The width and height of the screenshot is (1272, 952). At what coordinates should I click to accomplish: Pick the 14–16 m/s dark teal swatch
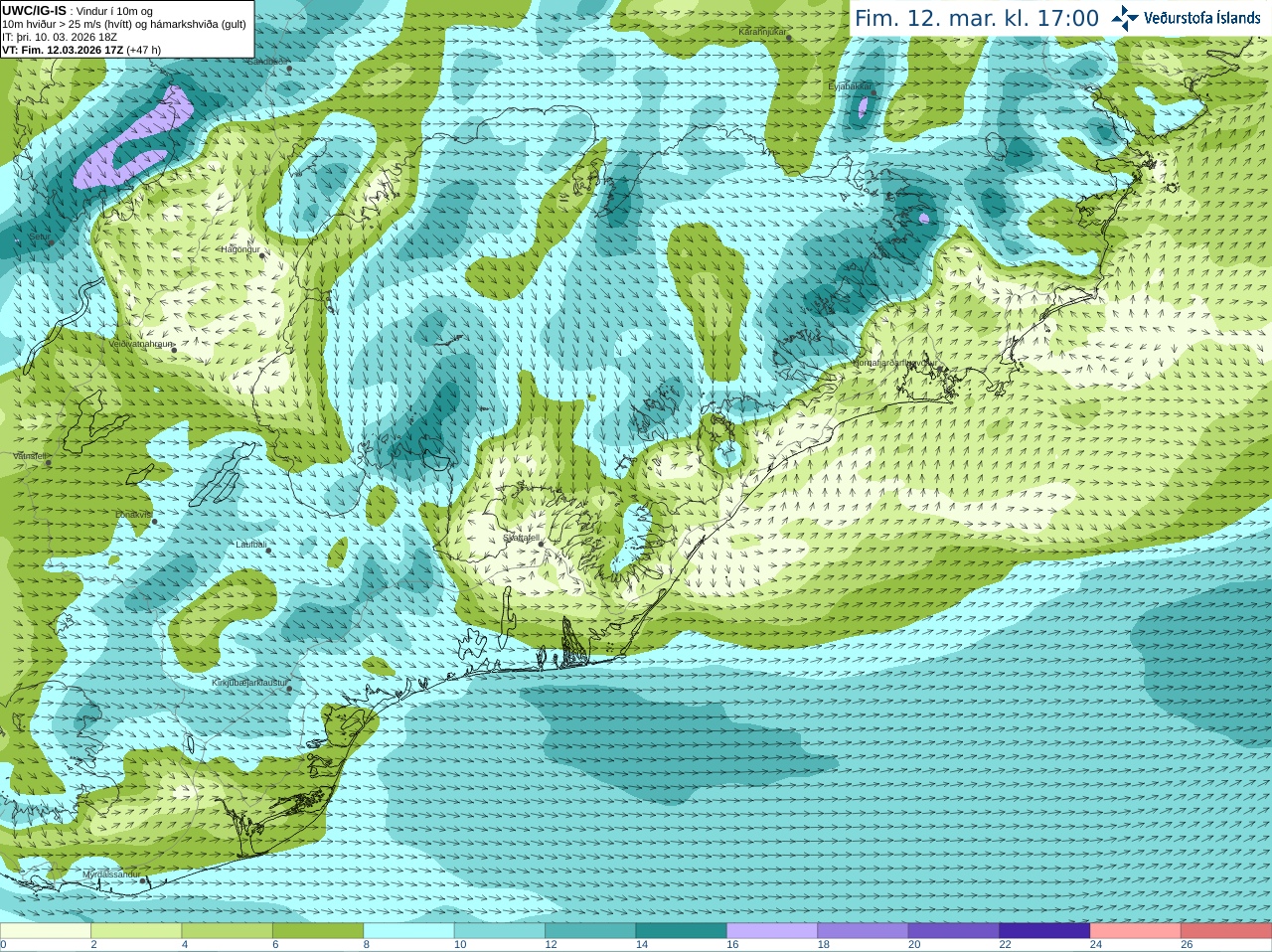(x=682, y=931)
